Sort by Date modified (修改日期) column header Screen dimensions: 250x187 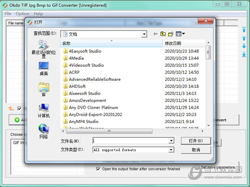[184, 43]
